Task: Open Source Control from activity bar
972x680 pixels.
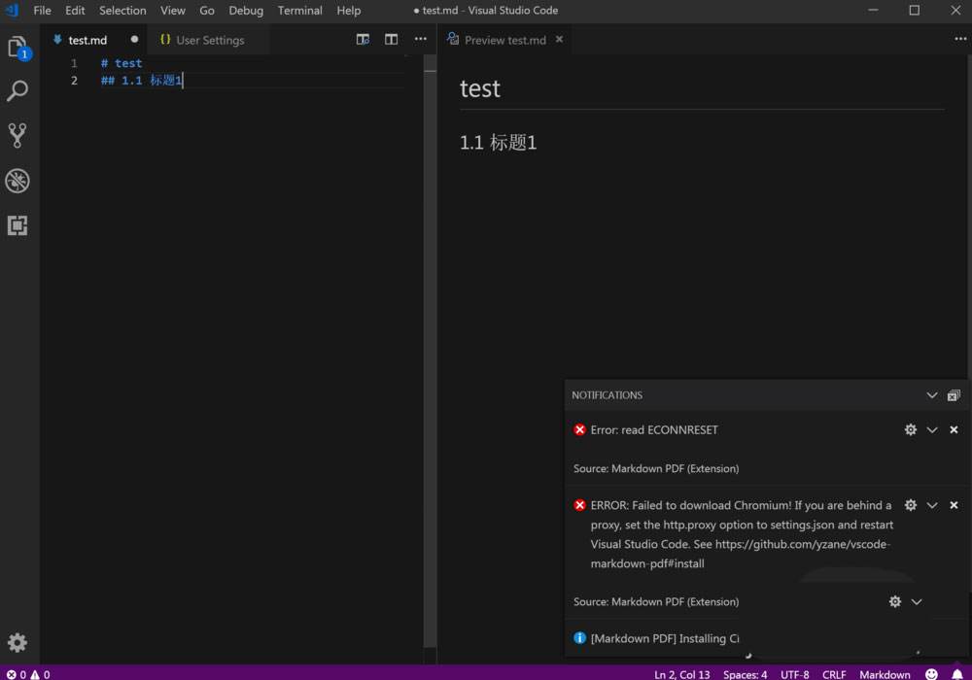Action: click(18, 135)
